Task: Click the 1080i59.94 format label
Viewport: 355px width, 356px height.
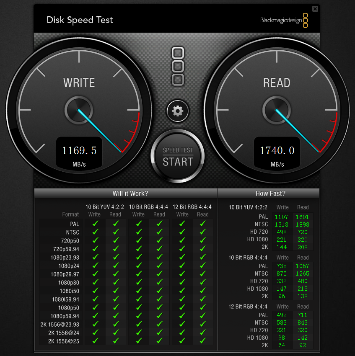Action: click(65, 299)
